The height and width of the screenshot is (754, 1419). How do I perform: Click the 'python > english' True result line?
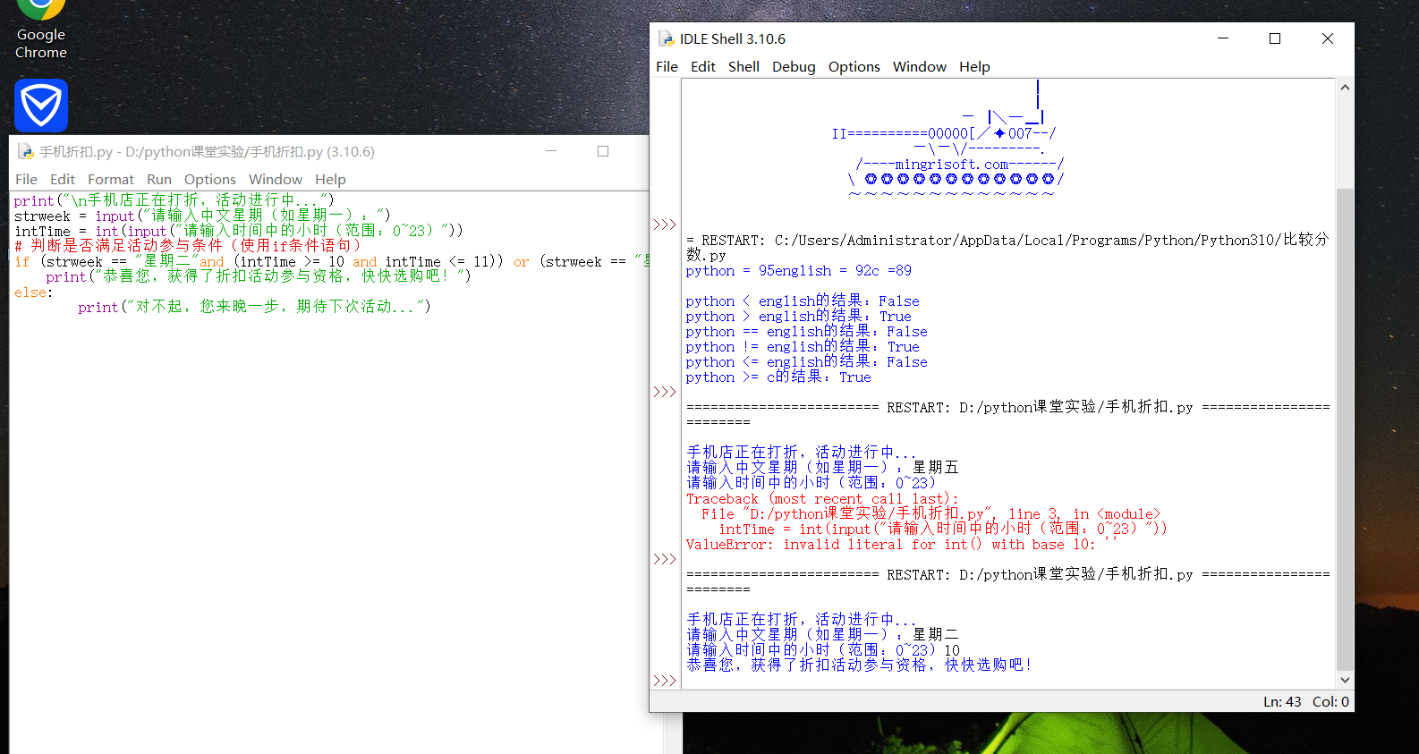pyautogui.click(x=799, y=317)
